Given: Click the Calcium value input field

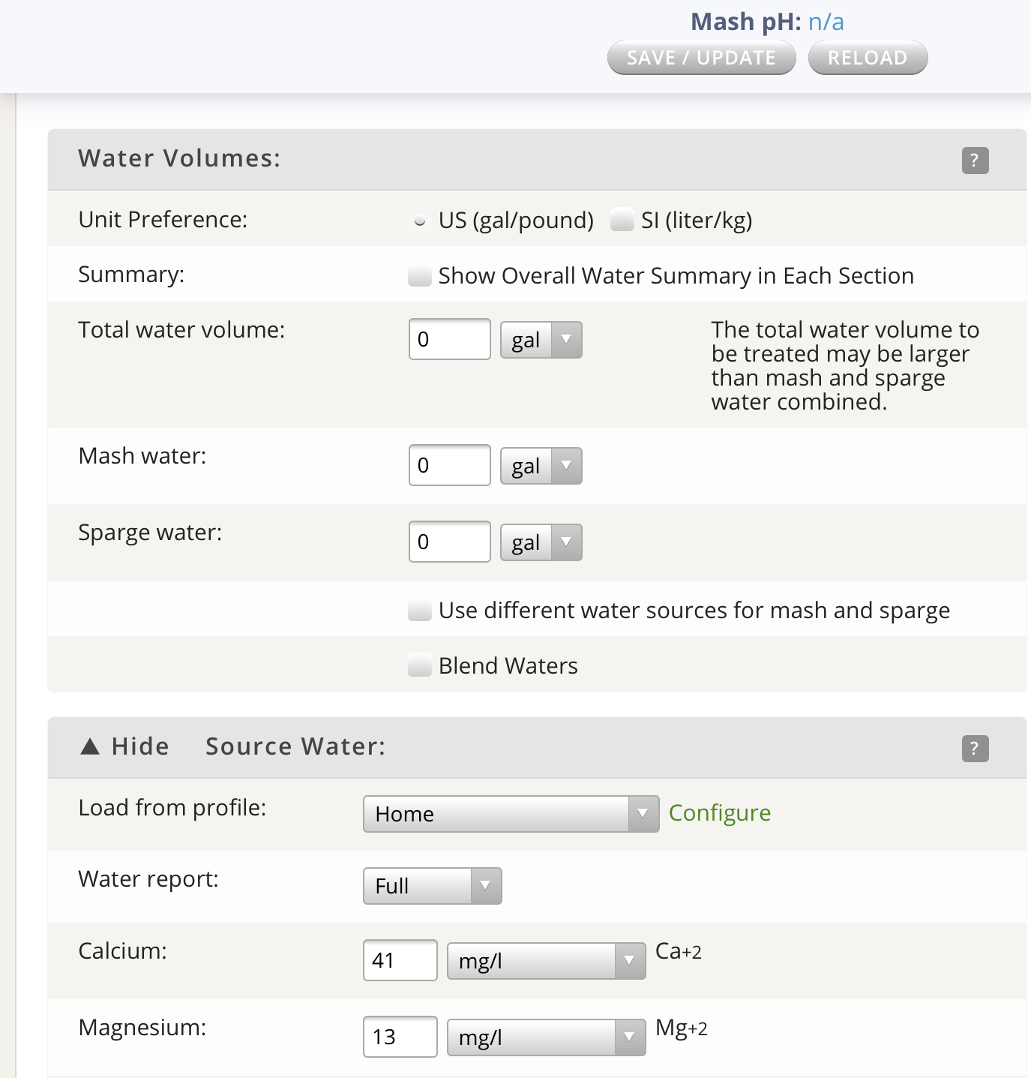Looking at the screenshot, I should coord(400,960).
